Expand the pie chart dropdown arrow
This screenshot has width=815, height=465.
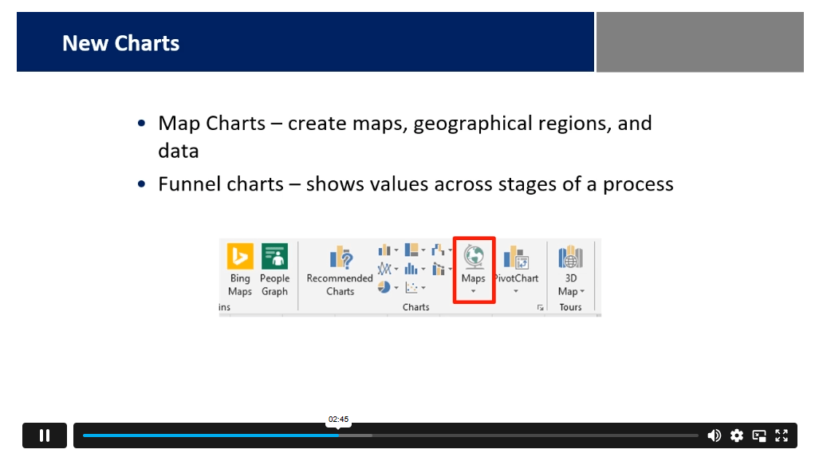[x=396, y=288]
